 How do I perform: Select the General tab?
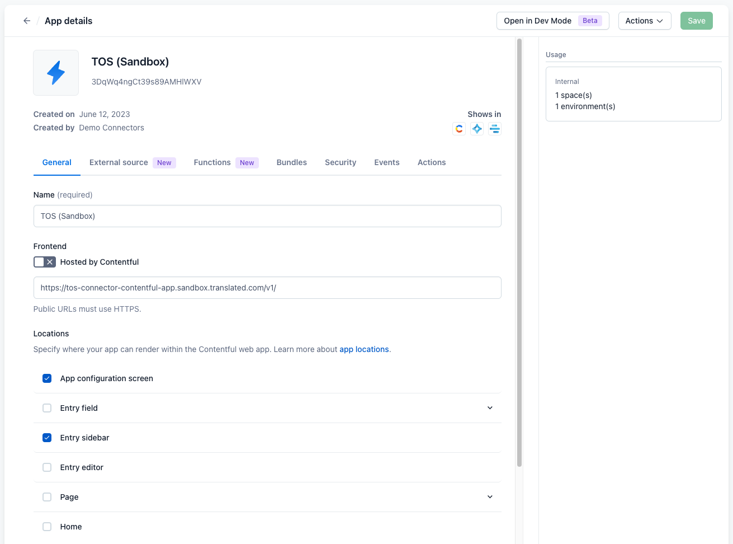coord(57,162)
